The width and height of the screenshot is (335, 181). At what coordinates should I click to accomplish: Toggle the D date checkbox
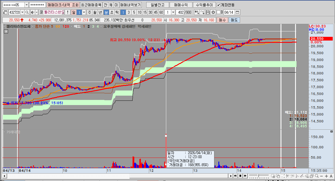coord(219,12)
